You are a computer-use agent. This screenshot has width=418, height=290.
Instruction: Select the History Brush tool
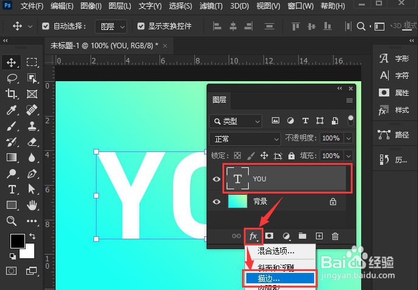12,142
